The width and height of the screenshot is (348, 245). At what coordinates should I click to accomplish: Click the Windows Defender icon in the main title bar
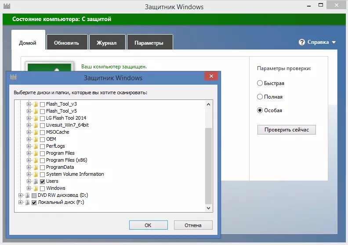(7, 6)
